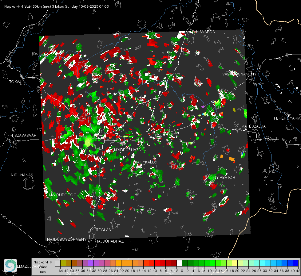Select the NAGYKÁLLÓ label

[146, 162]
